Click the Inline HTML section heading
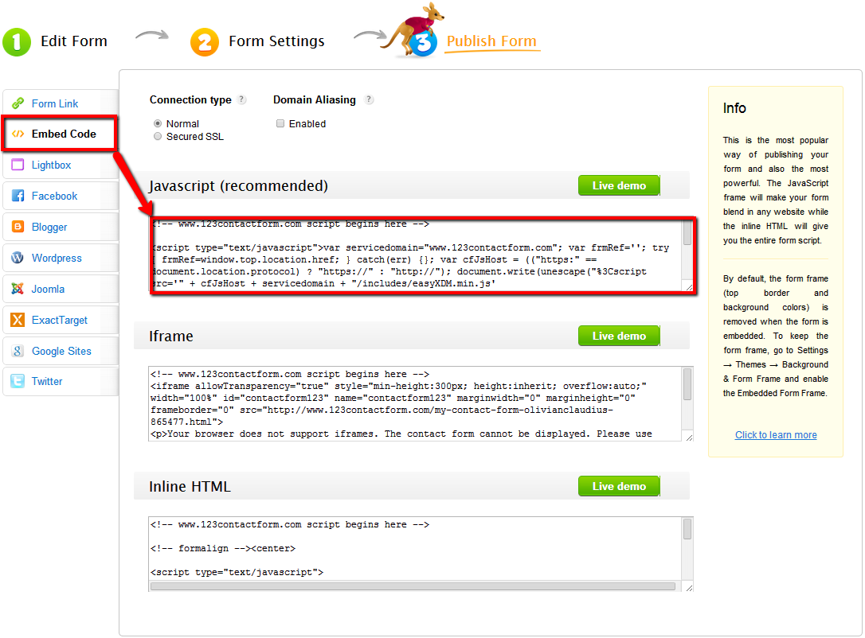 pos(190,487)
